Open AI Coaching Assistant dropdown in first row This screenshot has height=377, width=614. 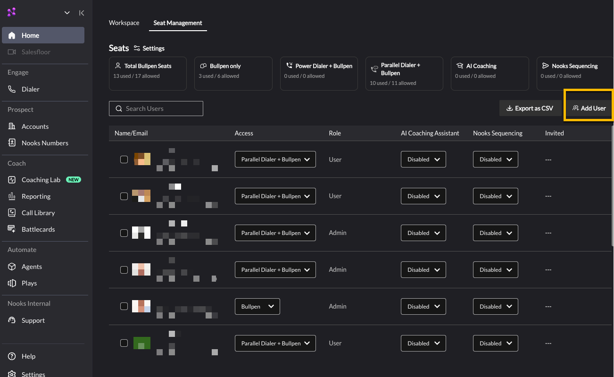click(423, 159)
